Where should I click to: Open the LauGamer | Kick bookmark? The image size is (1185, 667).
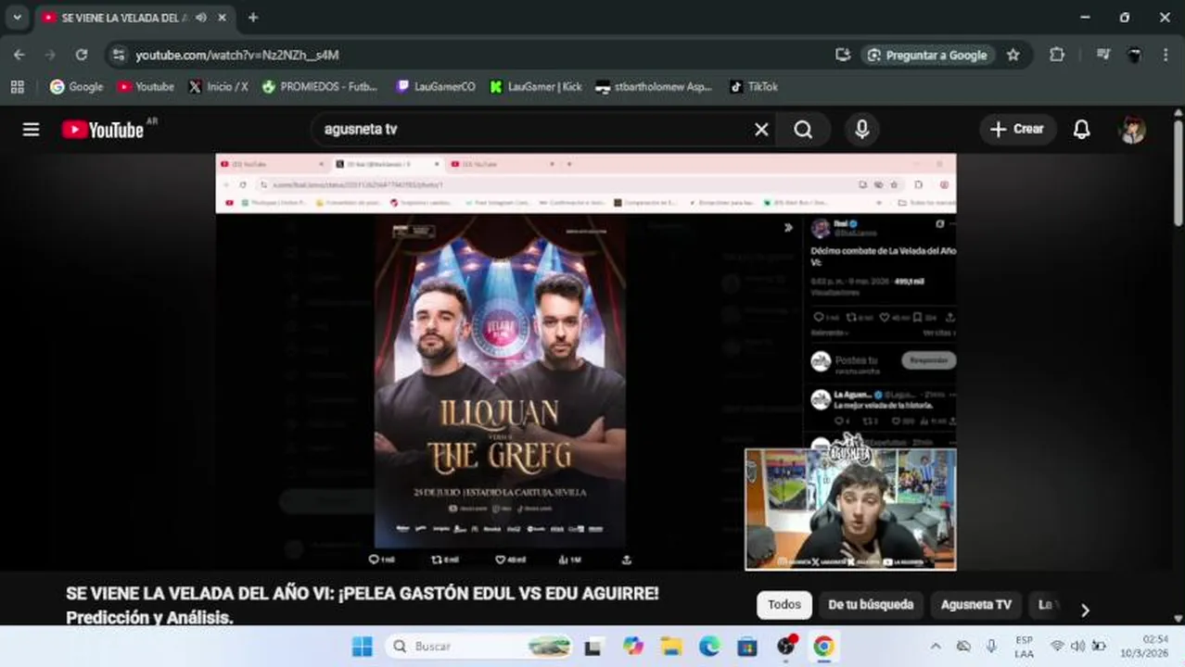(536, 87)
